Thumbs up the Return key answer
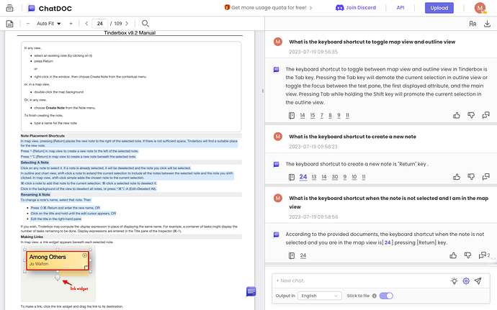The width and height of the screenshot is (497, 310). [x=457, y=177]
